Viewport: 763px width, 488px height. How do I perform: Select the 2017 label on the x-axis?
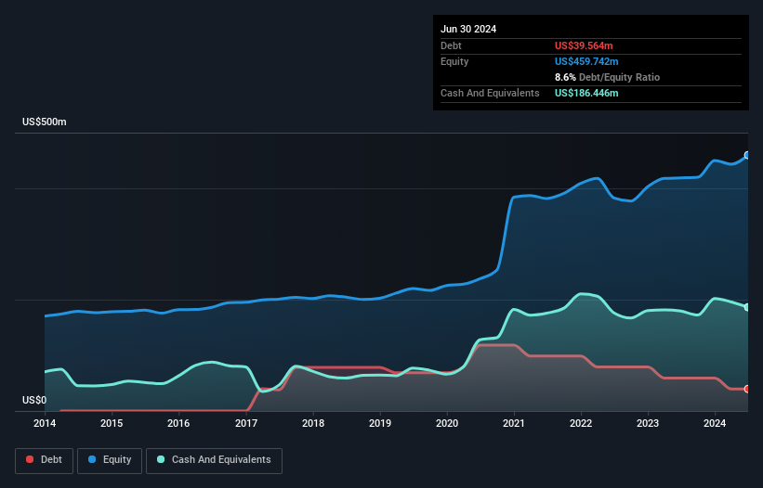[246, 424]
